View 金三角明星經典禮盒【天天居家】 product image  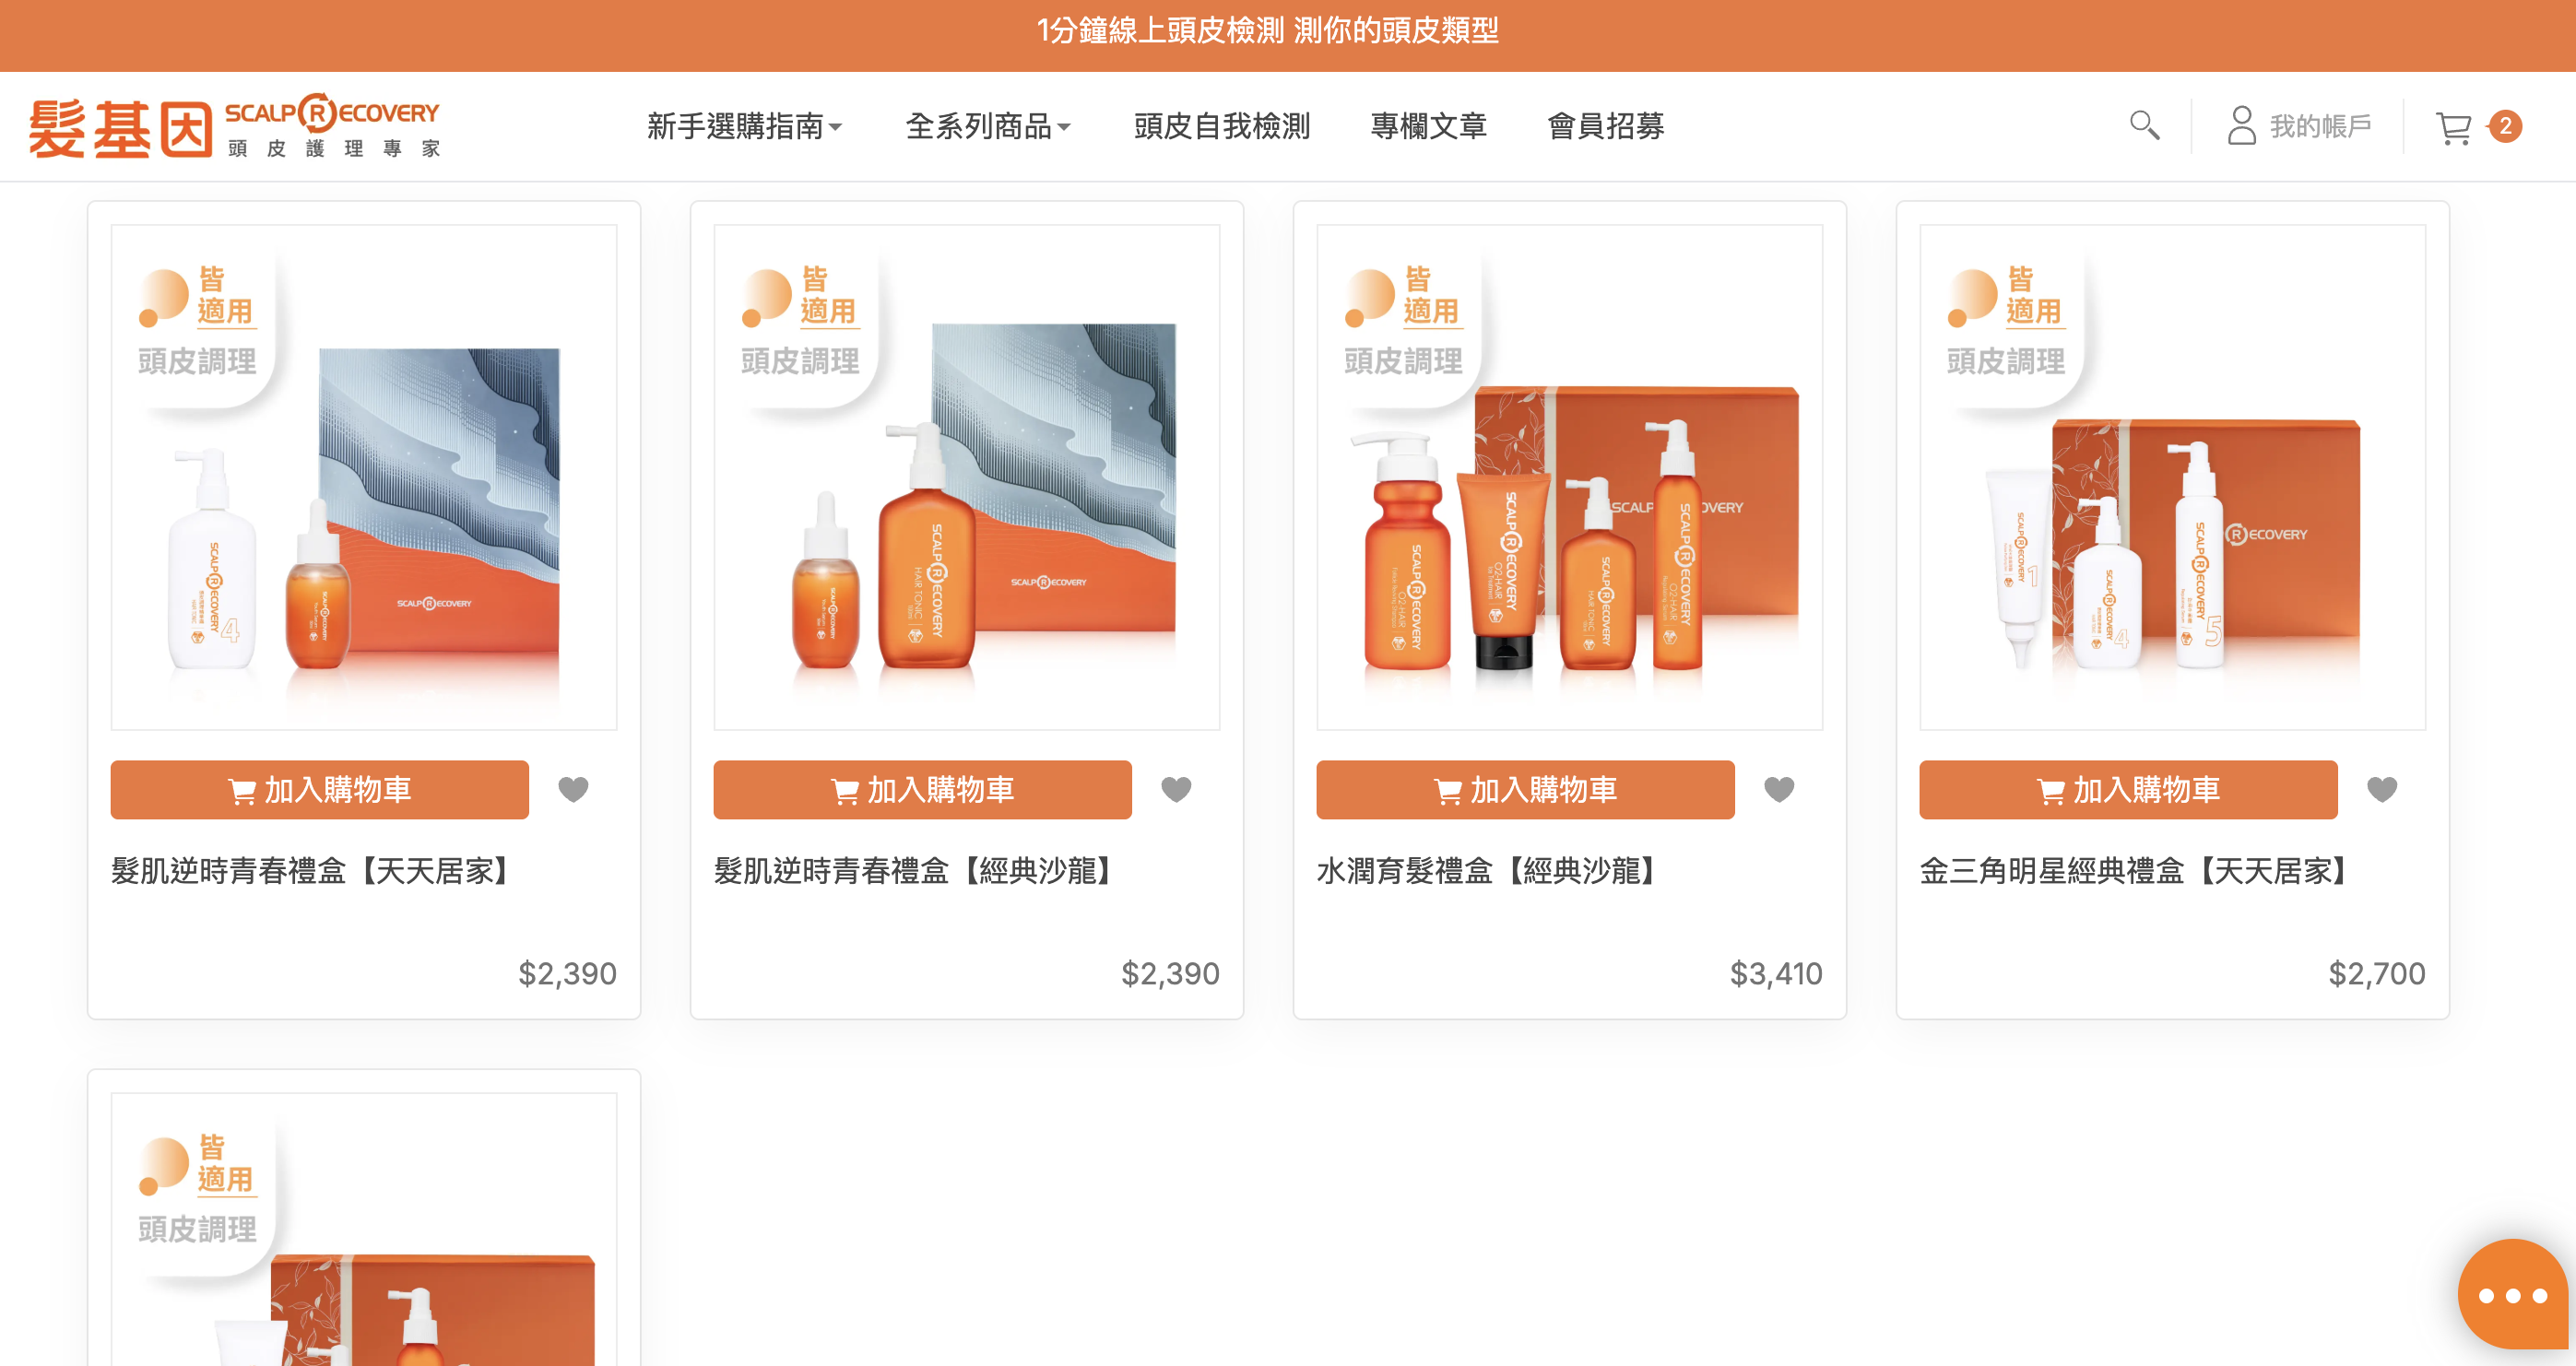pyautogui.click(x=2173, y=478)
